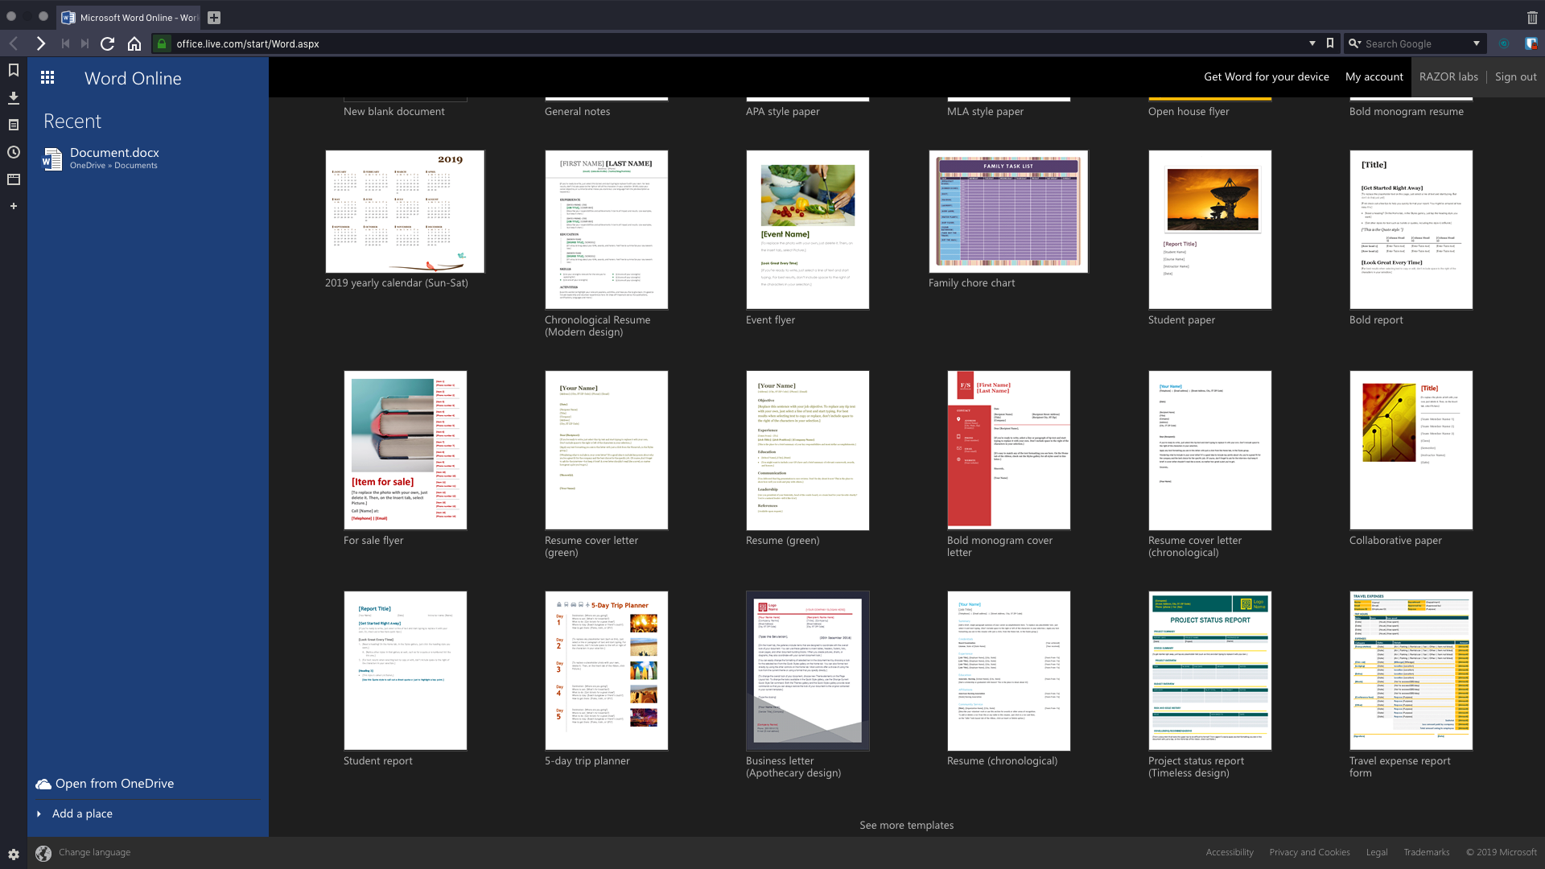
Task: Add a web panel with plus icon
Action: coord(14,206)
